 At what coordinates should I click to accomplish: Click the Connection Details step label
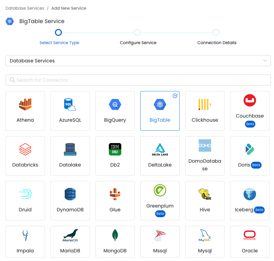tap(217, 43)
